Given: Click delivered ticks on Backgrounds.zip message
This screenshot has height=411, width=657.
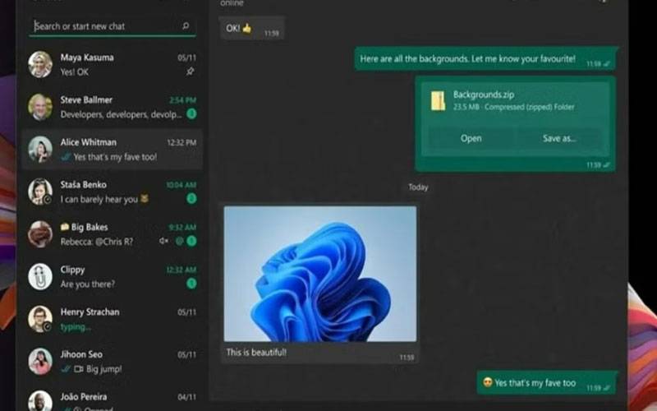Looking at the screenshot, I should (607, 165).
